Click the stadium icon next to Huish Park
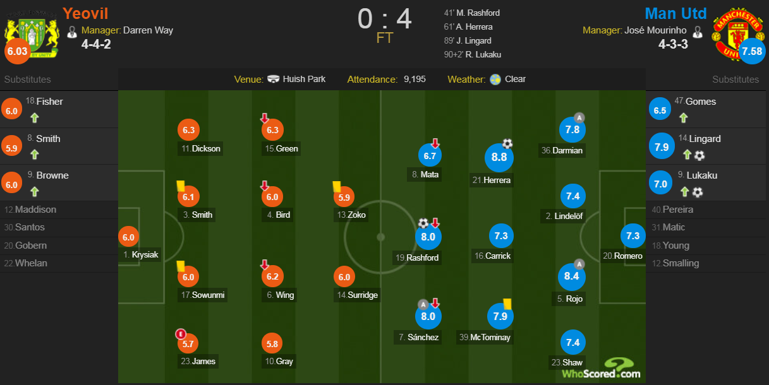Screen dimensions: 769x385 [274, 80]
